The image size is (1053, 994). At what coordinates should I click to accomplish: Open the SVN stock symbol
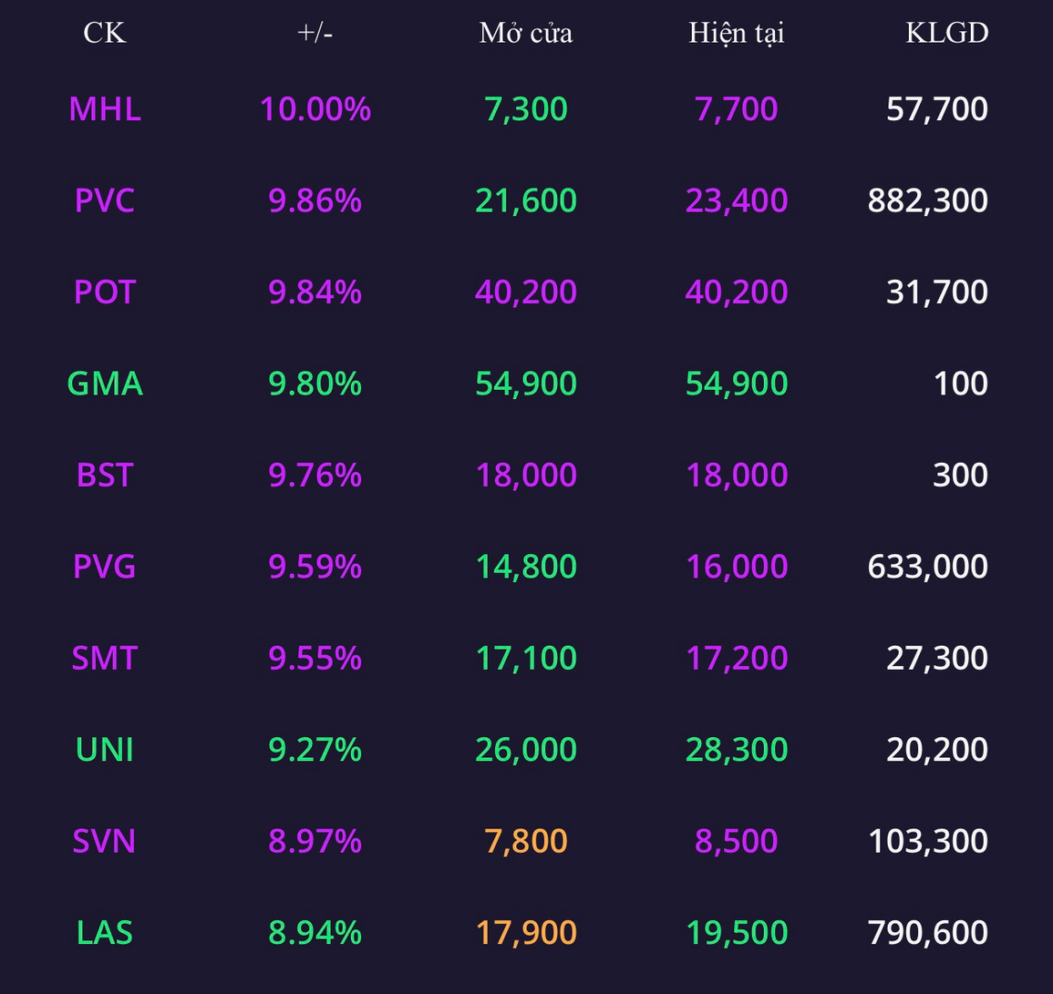tap(105, 841)
